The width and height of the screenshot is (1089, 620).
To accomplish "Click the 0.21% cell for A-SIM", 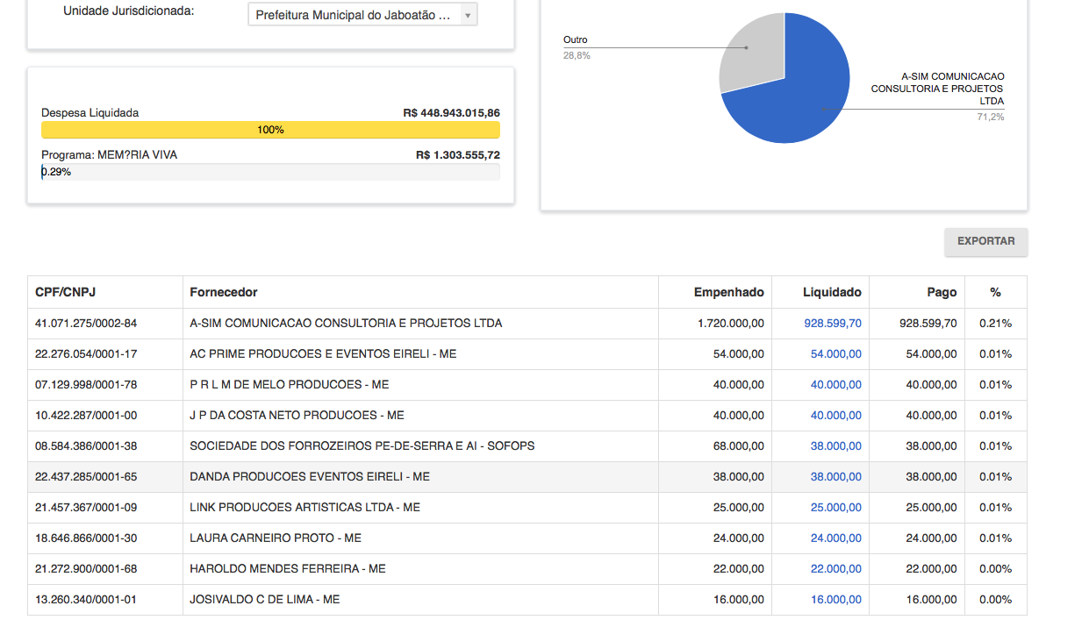I will coord(995,324).
